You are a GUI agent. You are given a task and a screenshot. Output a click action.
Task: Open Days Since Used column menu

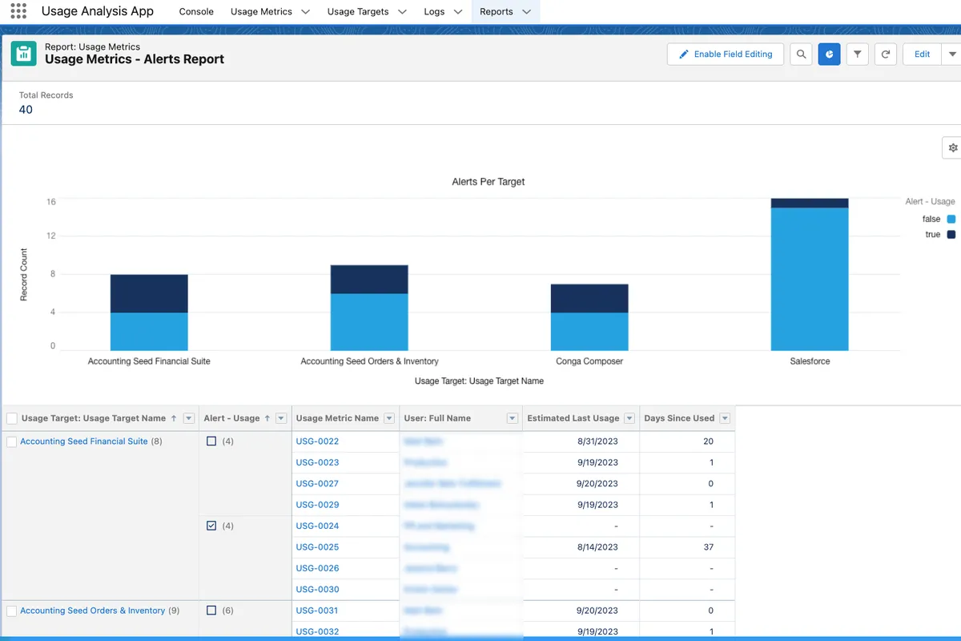coord(725,418)
